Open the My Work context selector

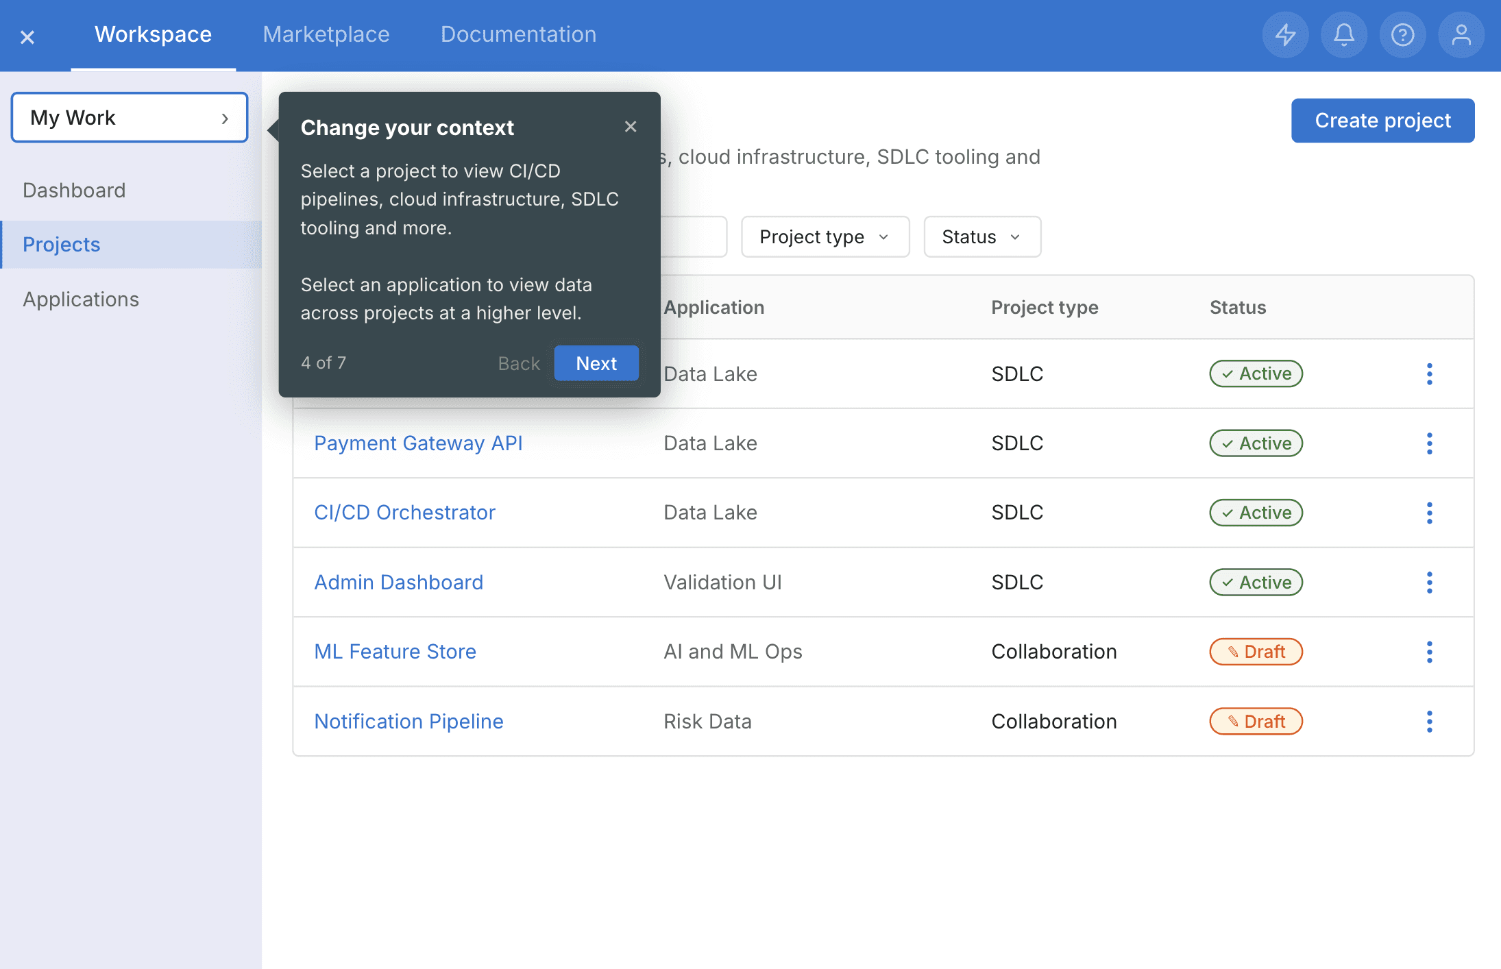[x=130, y=118]
